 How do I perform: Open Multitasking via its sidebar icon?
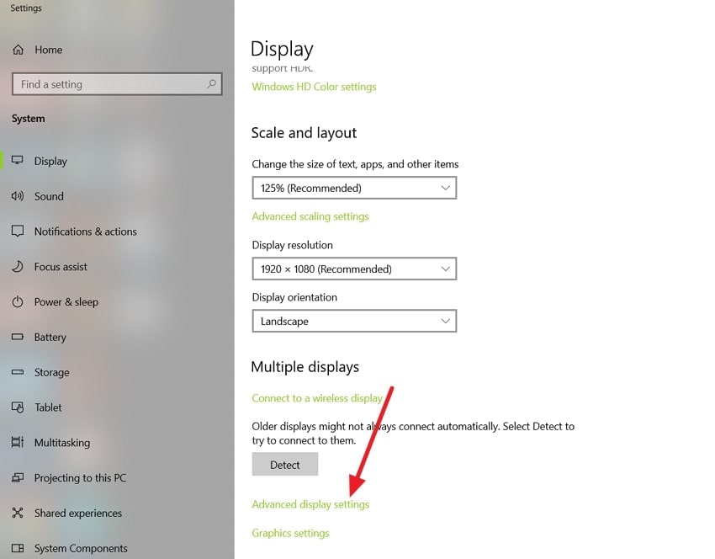click(x=19, y=443)
